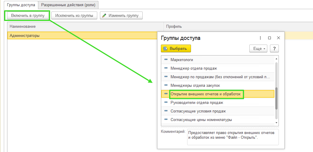
Task: Click the Выбрать button in the dialog
Action: (x=176, y=48)
